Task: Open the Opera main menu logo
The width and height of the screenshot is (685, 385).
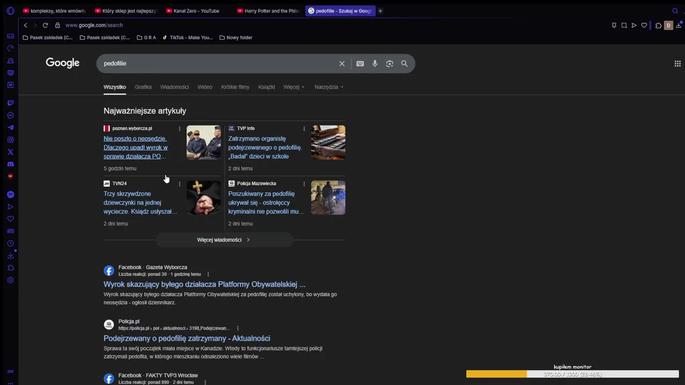Action: (x=10, y=11)
